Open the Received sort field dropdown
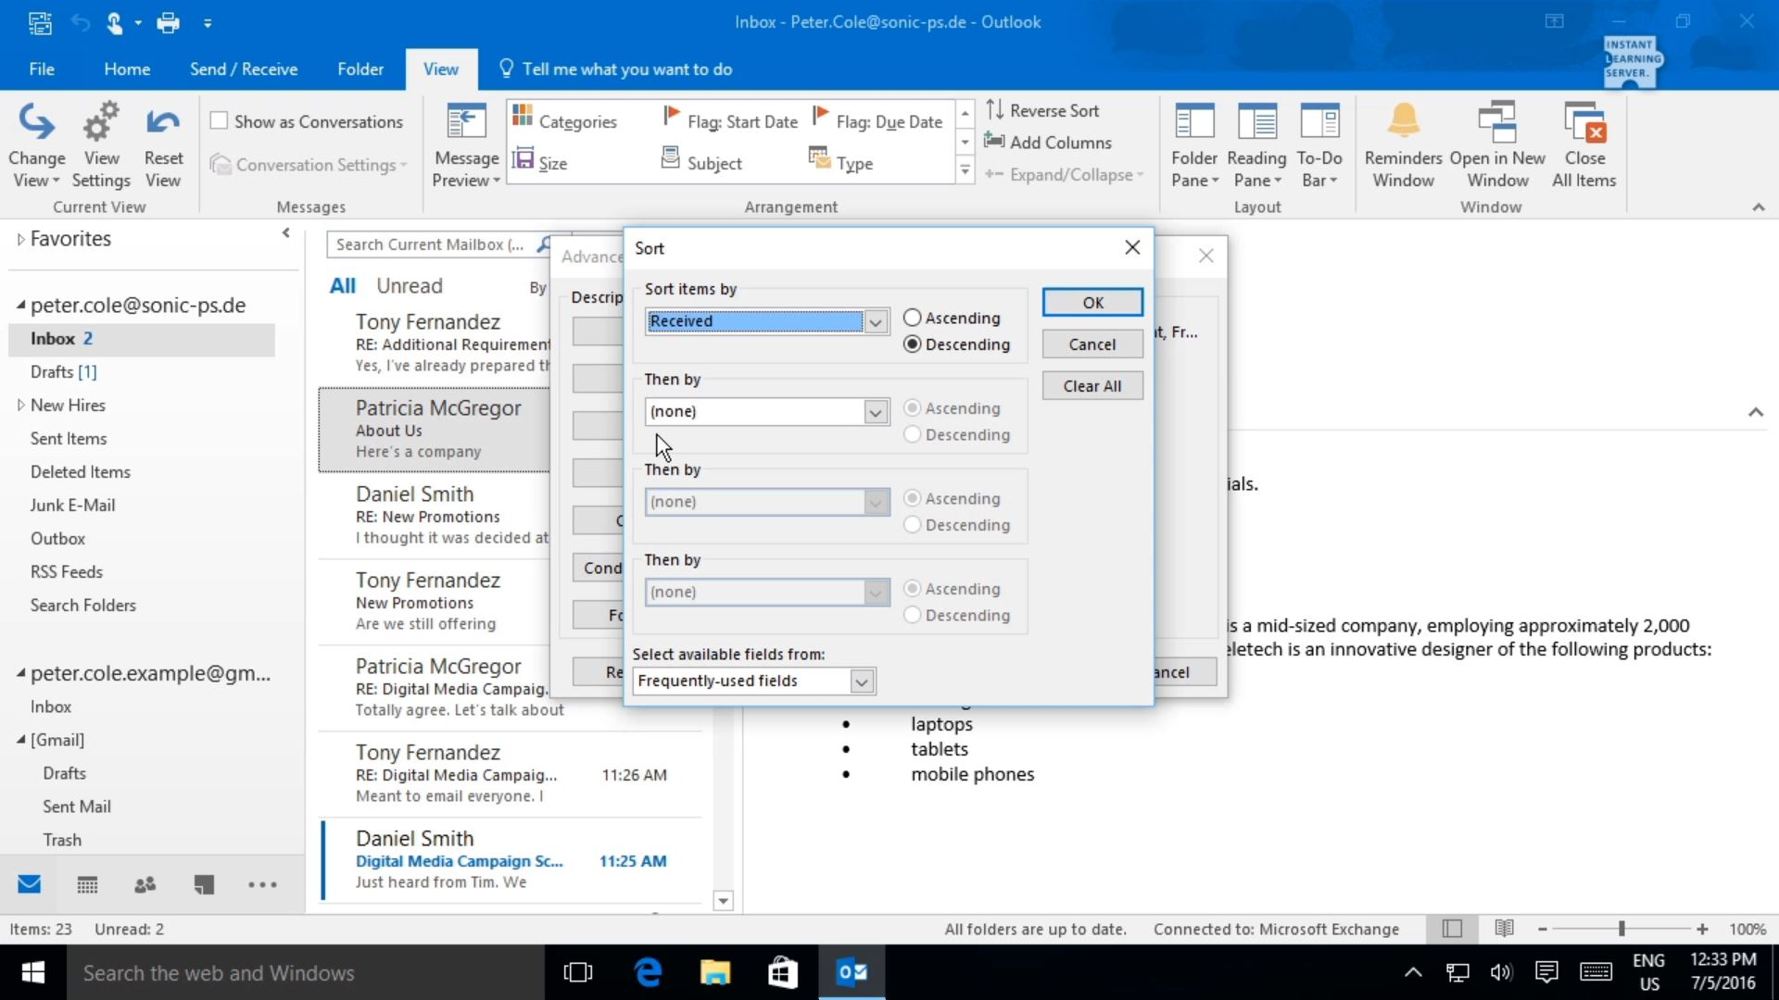The width and height of the screenshot is (1779, 1000). 875,321
